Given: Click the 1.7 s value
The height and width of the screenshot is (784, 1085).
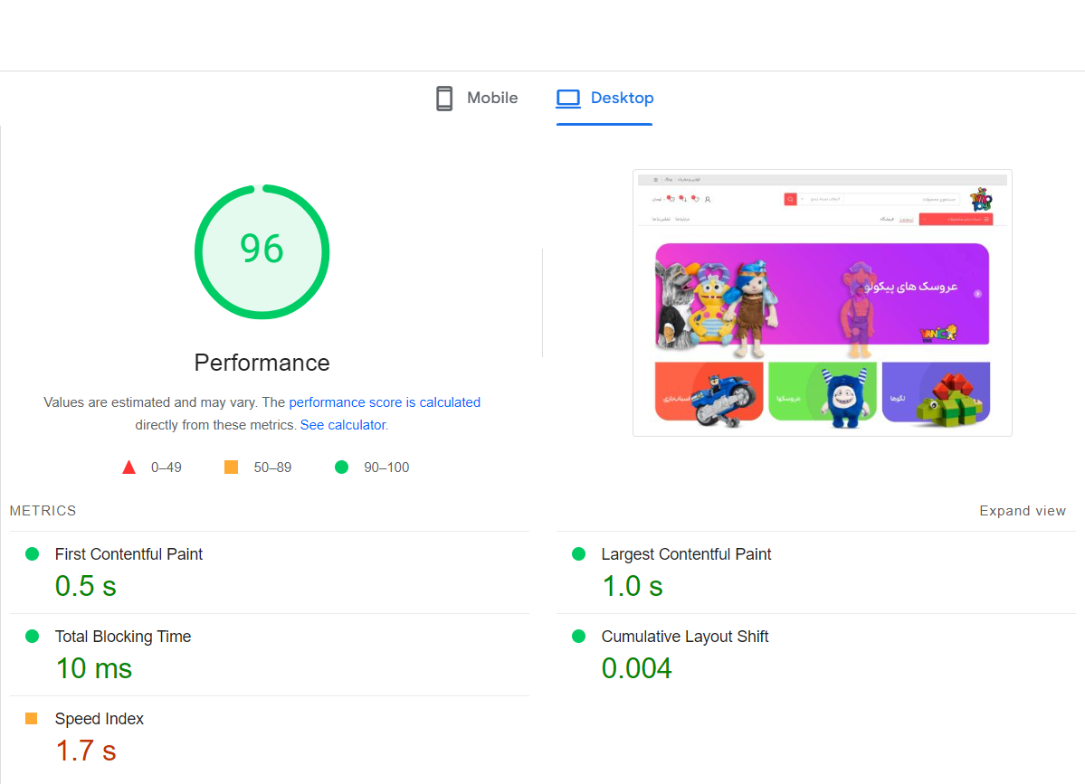Looking at the screenshot, I should click(x=86, y=751).
